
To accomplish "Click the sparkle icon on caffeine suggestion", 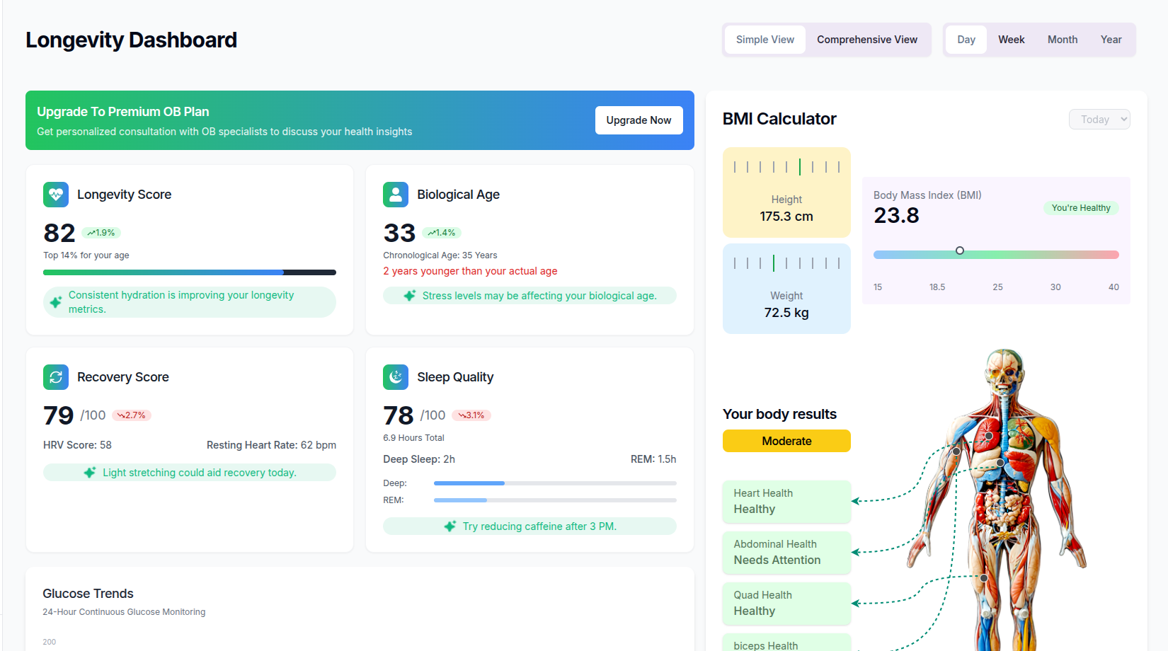I will click(x=450, y=526).
